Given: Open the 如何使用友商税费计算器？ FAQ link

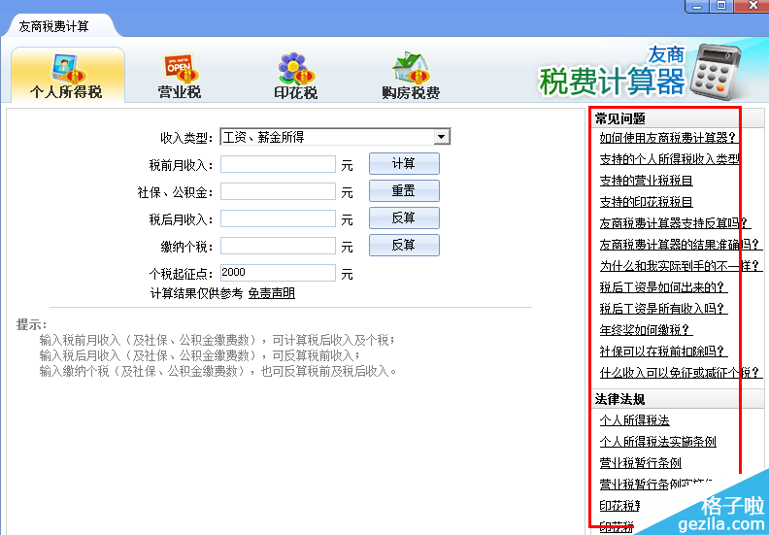Looking at the screenshot, I should [667, 138].
